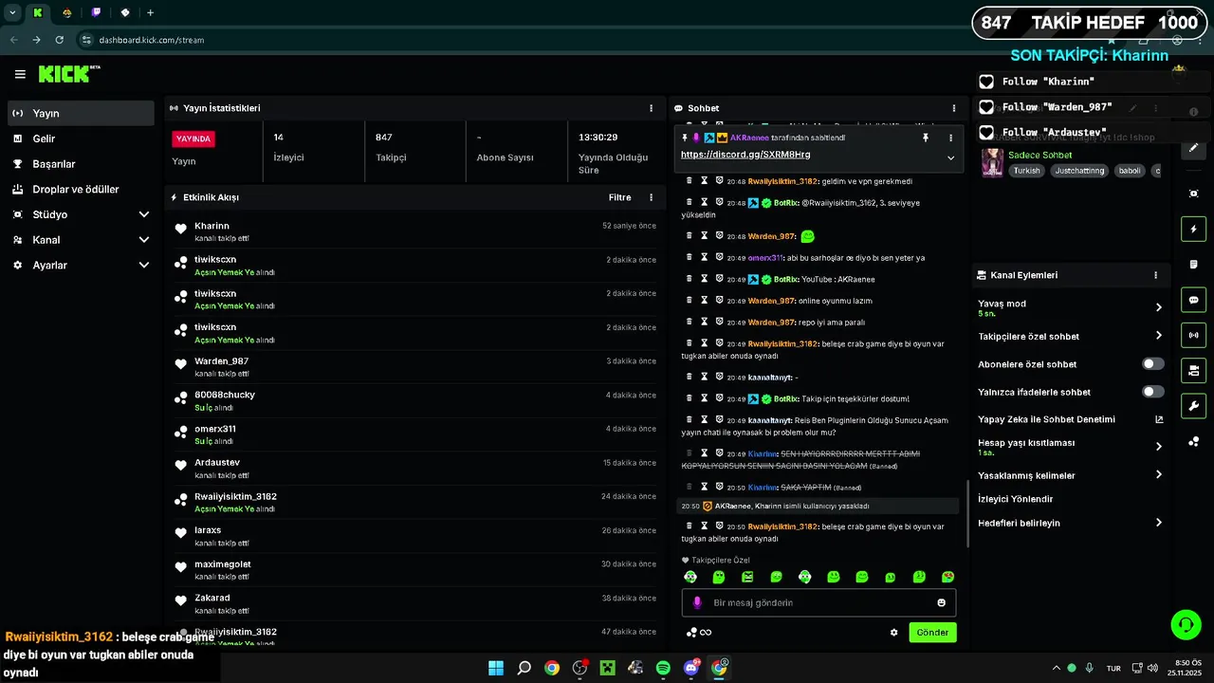Click the Justchatting tag chip

click(x=1079, y=171)
